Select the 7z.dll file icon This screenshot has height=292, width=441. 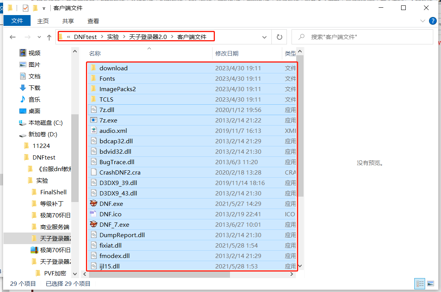(x=94, y=110)
